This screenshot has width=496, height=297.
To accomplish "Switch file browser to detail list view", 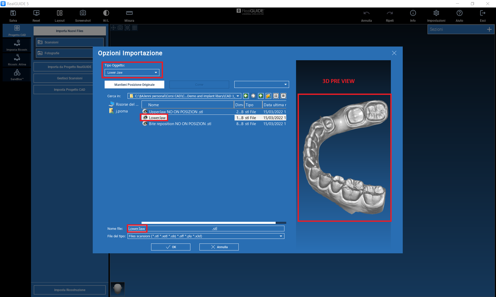I will (283, 96).
